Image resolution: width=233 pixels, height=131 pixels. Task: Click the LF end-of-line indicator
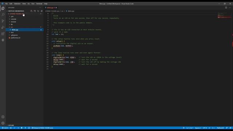click(x=209, y=128)
